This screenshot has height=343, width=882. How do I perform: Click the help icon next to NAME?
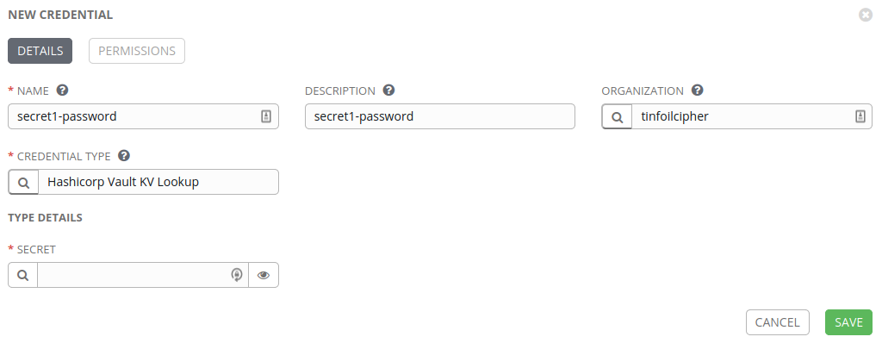pos(63,90)
